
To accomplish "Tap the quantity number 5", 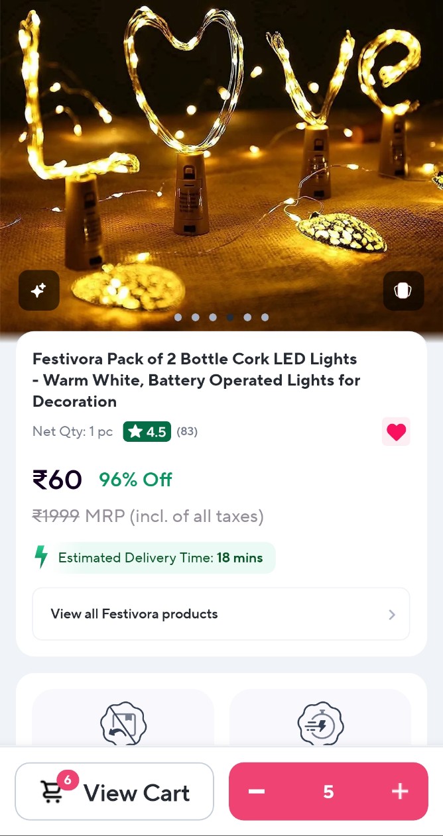I will point(328,792).
